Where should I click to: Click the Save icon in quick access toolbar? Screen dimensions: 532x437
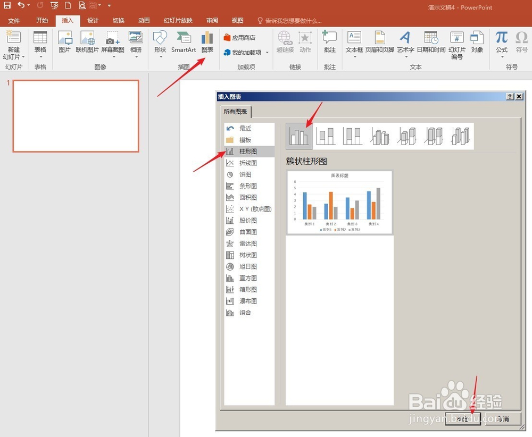[x=7, y=5]
